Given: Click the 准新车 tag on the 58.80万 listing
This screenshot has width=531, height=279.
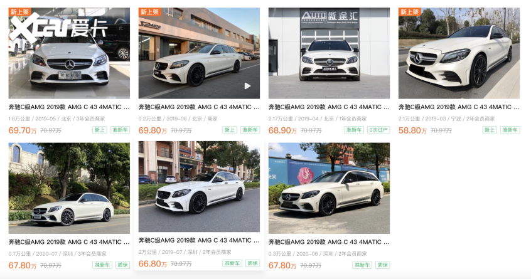Looking at the screenshot, I should click(510, 130).
